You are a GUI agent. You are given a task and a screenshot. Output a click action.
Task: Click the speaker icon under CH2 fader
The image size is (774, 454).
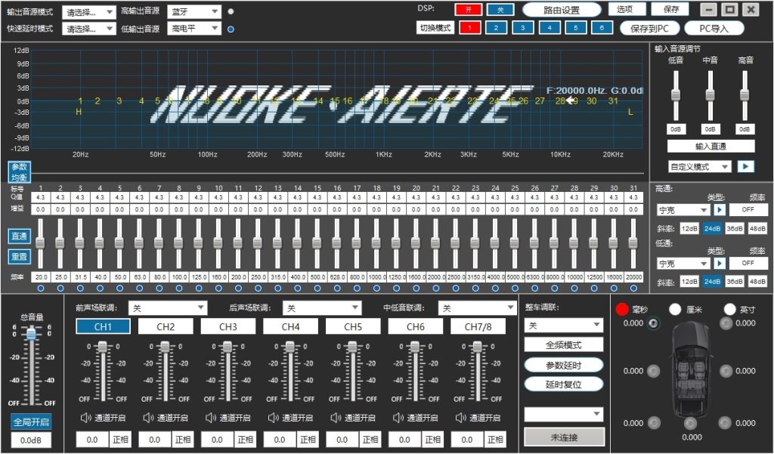(x=149, y=418)
